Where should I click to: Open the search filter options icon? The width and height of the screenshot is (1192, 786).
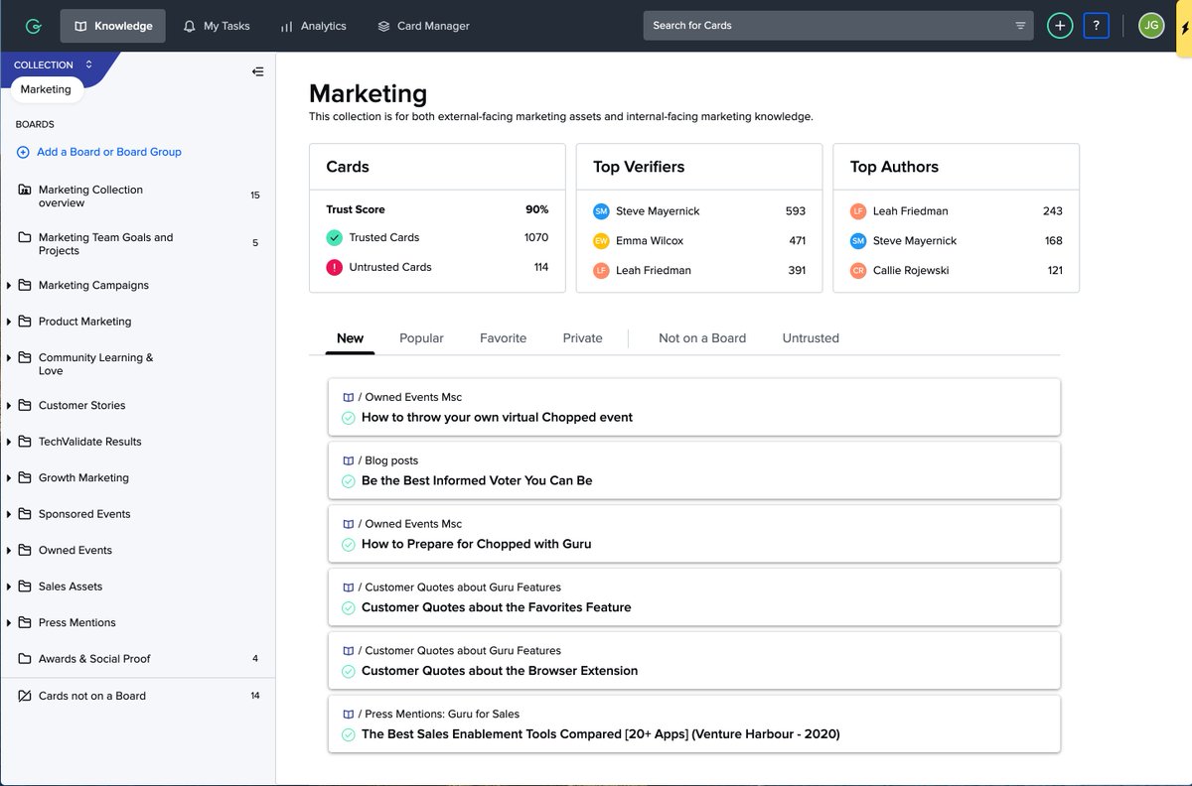click(1020, 26)
